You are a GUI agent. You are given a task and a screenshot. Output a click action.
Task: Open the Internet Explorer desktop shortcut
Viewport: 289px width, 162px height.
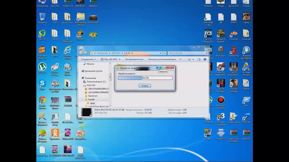(68, 53)
